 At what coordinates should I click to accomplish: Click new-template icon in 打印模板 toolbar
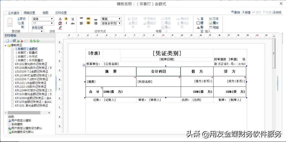pos(8,41)
